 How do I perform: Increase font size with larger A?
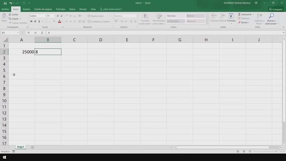pos(58,16)
